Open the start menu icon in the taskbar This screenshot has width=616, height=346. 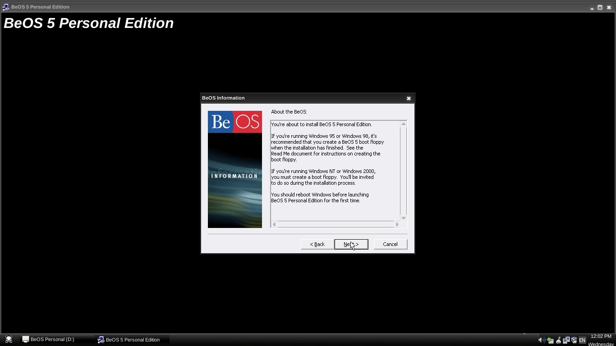9,340
